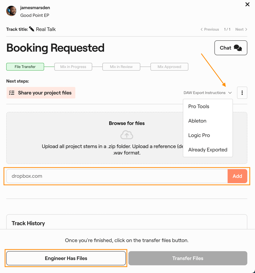Viewport: 255px width, 273px height.
Task: Click the jamesmarsden profile avatar
Action: coord(11,11)
